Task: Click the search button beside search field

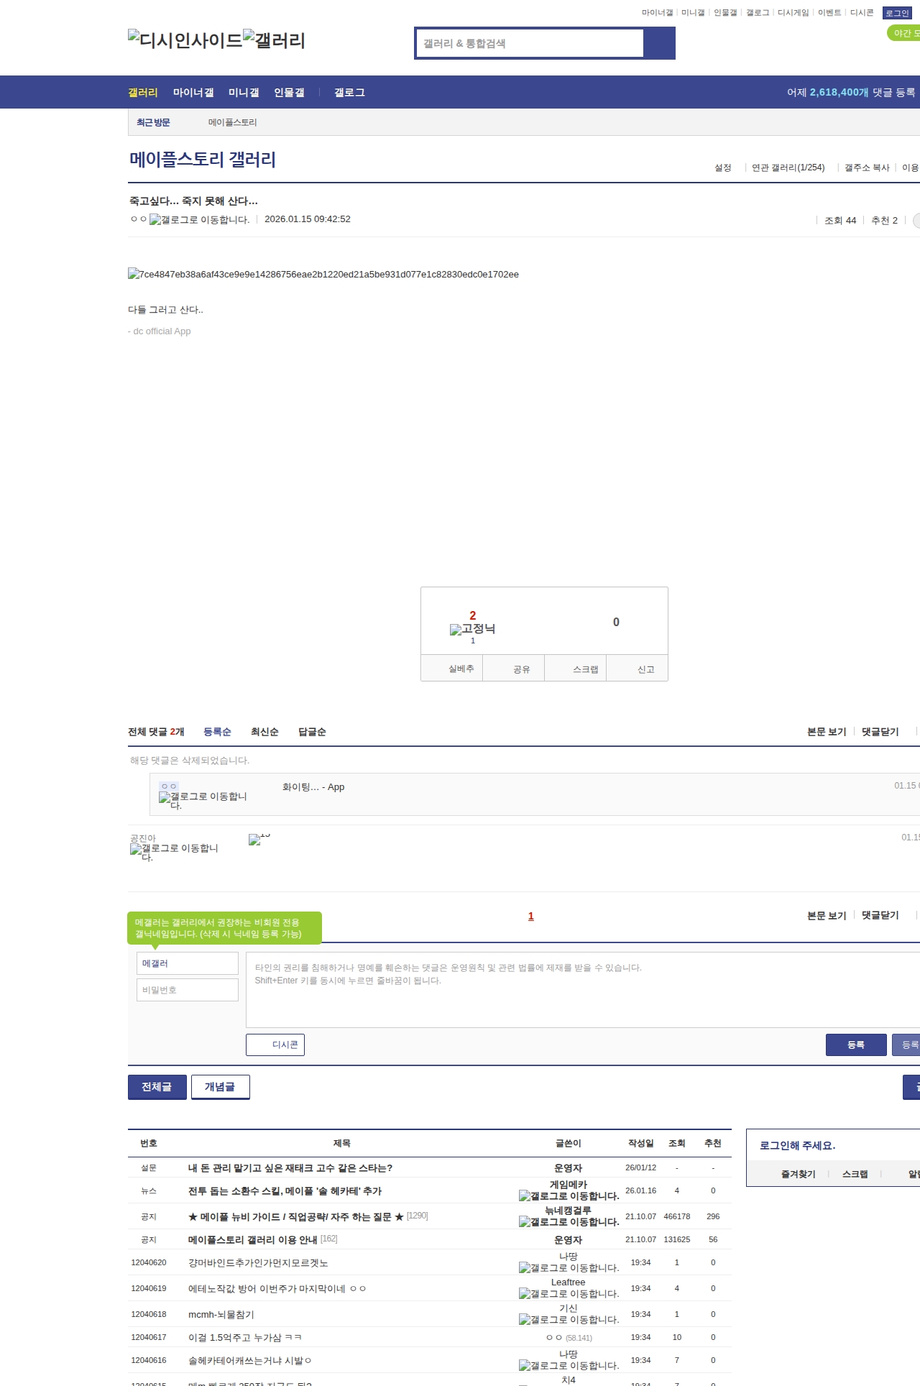Action: point(659,43)
